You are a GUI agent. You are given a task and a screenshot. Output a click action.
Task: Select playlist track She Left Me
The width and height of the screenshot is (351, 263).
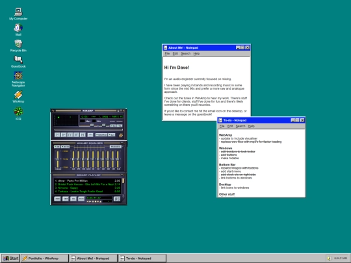88,184
